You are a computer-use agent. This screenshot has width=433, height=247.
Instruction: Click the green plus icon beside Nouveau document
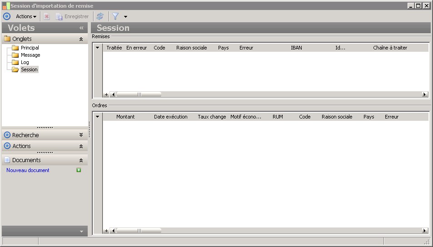click(79, 170)
